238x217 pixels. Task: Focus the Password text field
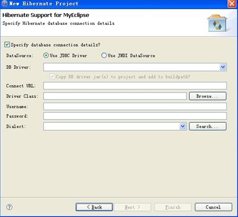point(135,116)
